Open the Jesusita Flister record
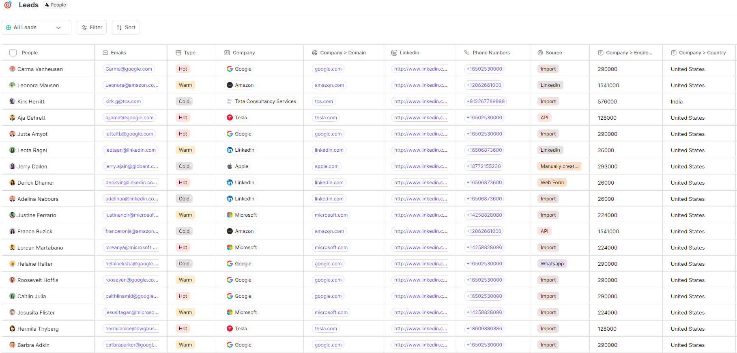 tap(36, 312)
